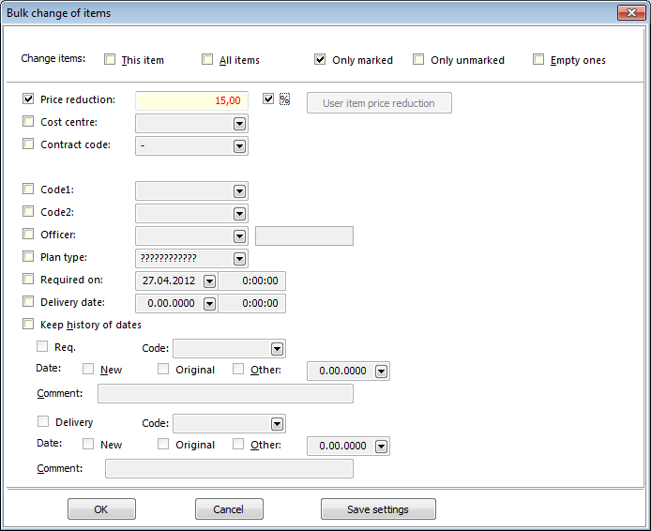The height and width of the screenshot is (531, 651).
Task: Close the Bulk change of items dialog
Action: pos(631,13)
